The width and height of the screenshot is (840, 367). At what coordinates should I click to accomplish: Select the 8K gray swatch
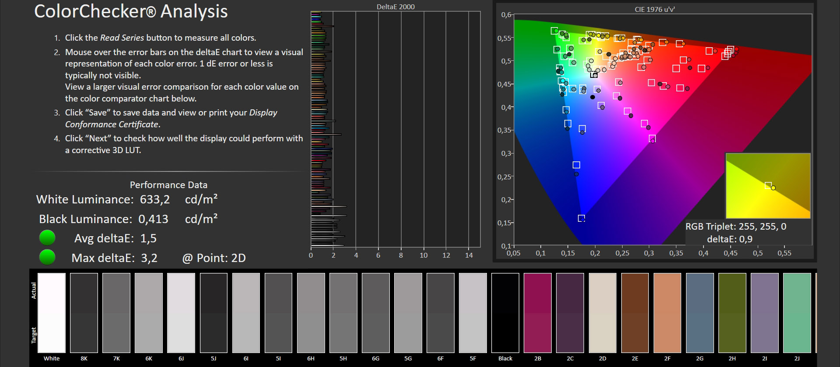click(84, 313)
